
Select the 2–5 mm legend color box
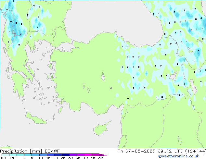click(28, 155)
